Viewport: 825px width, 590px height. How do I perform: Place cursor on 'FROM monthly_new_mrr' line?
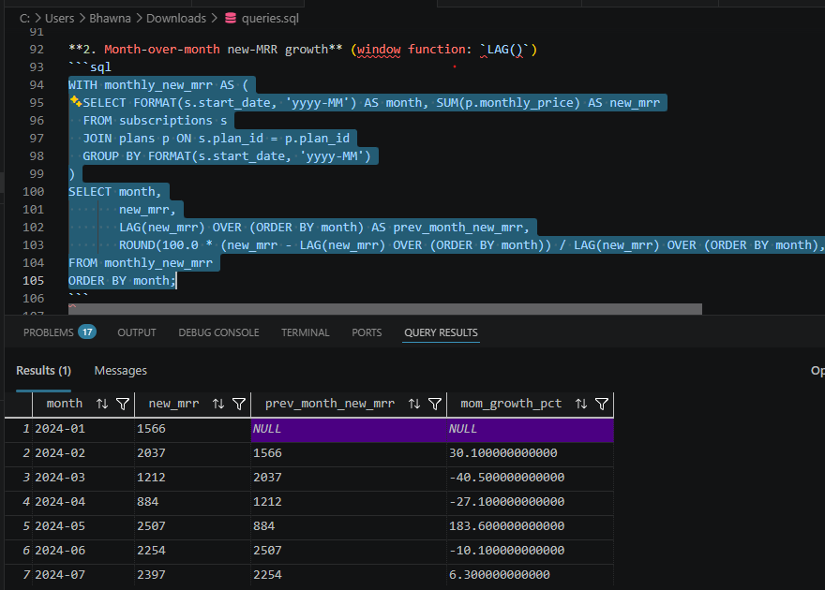click(x=141, y=262)
